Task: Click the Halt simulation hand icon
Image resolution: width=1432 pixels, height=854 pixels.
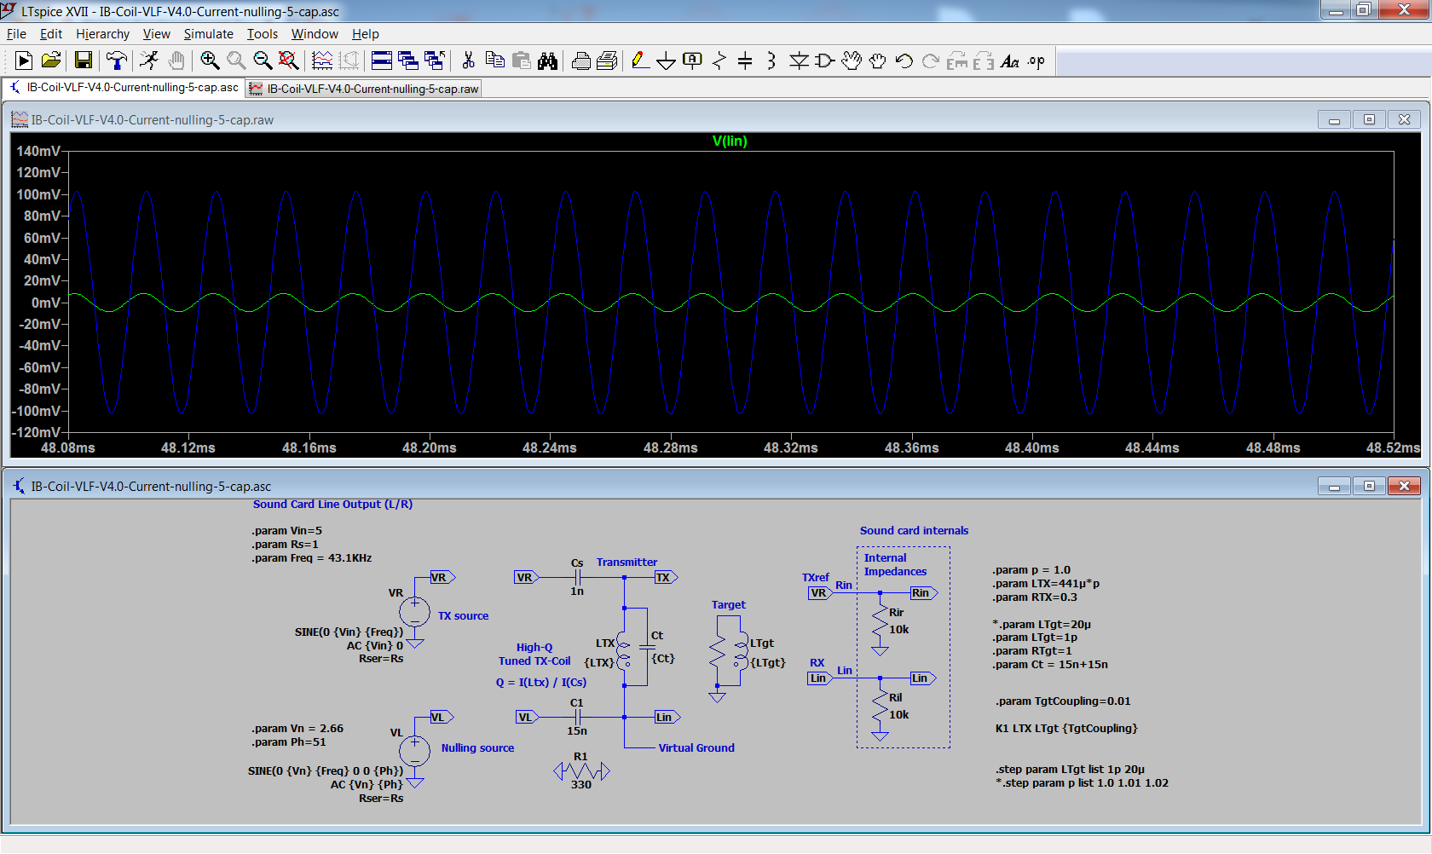Action: (x=176, y=61)
